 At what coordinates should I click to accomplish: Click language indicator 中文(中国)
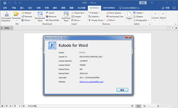tap(32, 106)
